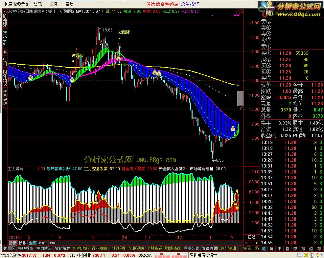This screenshot has height=258, width=324.
Task: Open the 行业攻略 bottom tab
Action: click(99, 248)
